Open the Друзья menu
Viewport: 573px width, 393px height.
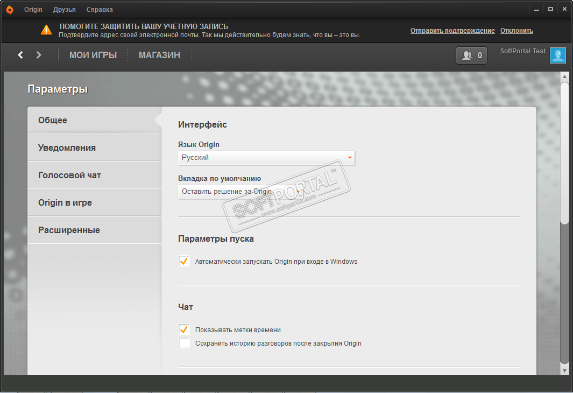(x=65, y=10)
